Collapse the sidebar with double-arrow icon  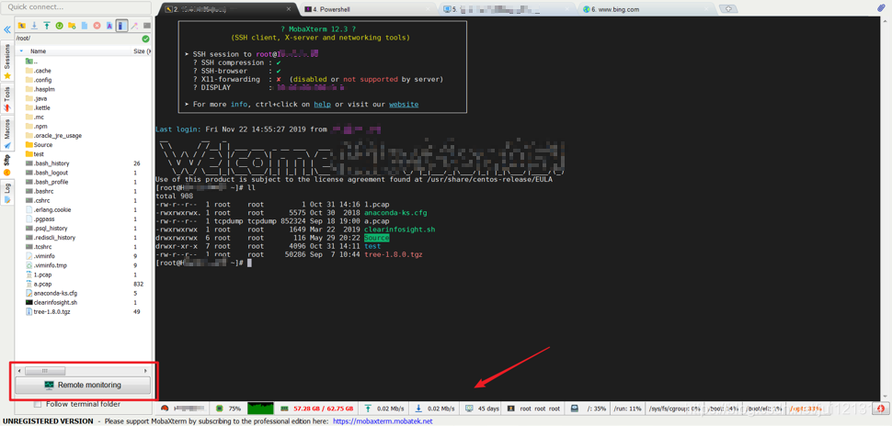(7, 29)
